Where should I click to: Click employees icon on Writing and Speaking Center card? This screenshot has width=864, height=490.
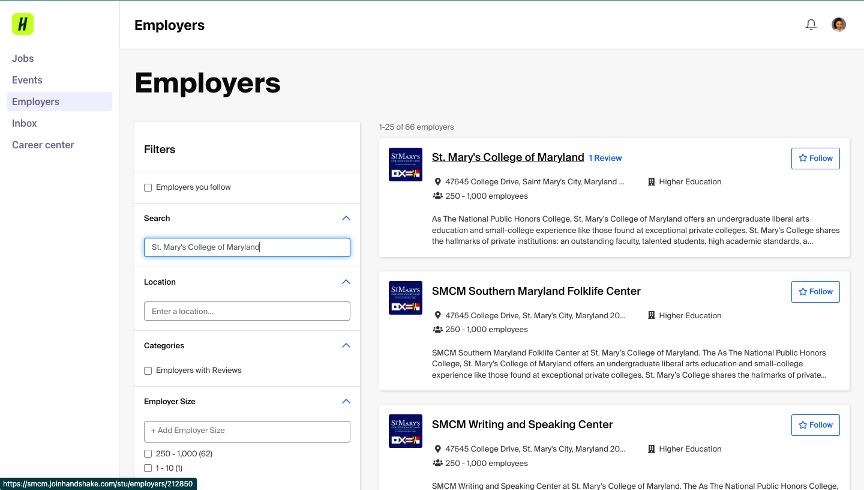(x=437, y=463)
